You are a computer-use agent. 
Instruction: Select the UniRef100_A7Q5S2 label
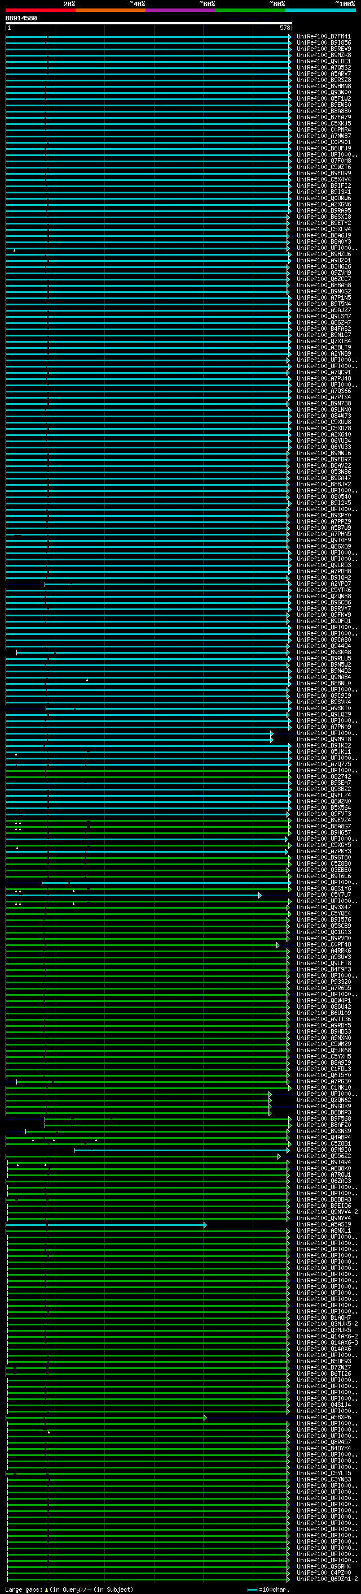point(323,67)
